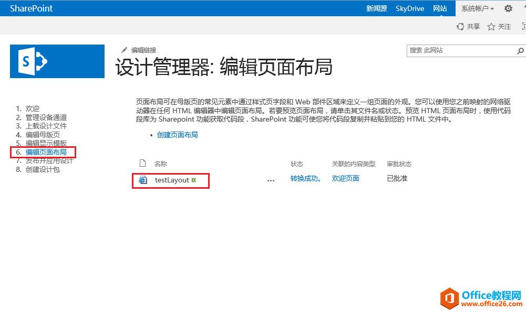This screenshot has height=313, width=526.
Task: Click the search magnifier icon
Action: (x=520, y=51)
